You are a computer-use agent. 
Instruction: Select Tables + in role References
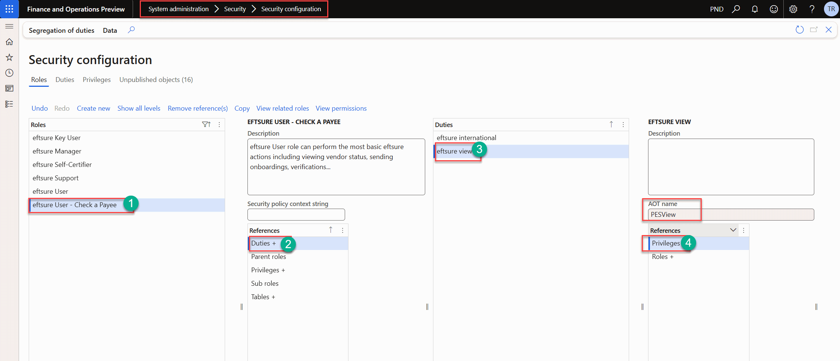pos(298,297)
